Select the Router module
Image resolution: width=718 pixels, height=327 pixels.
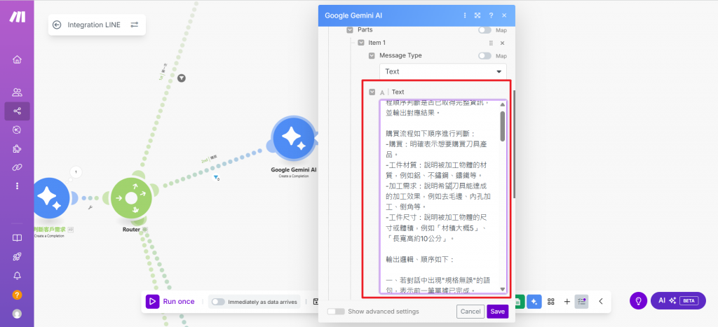click(131, 198)
